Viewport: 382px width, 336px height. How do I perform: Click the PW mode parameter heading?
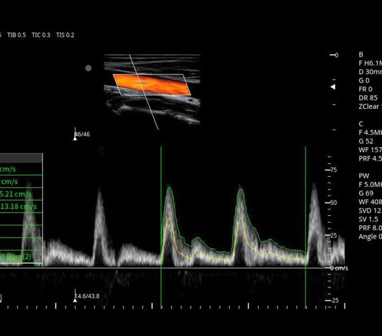(x=364, y=174)
